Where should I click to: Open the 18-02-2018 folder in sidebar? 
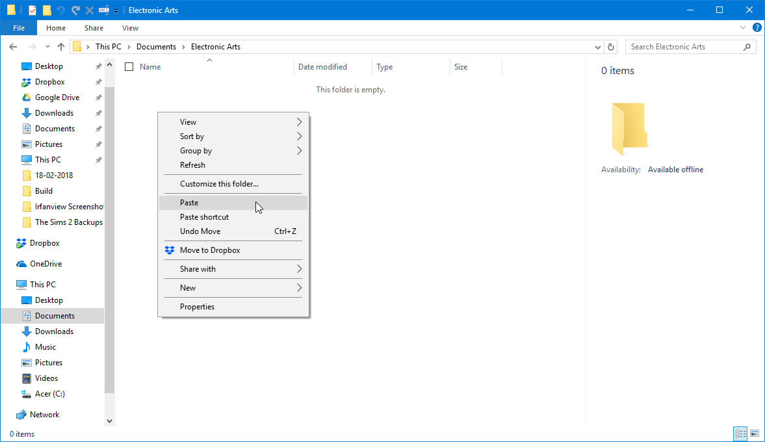pos(54,175)
